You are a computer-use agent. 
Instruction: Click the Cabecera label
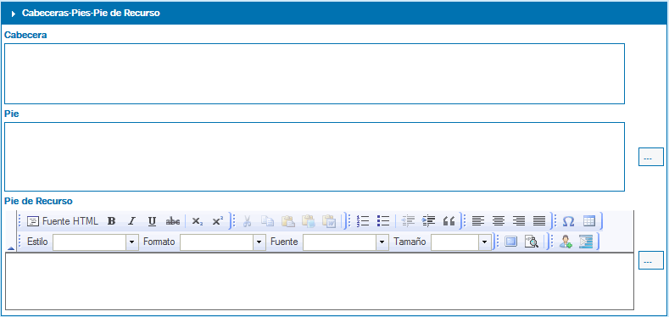25,35
